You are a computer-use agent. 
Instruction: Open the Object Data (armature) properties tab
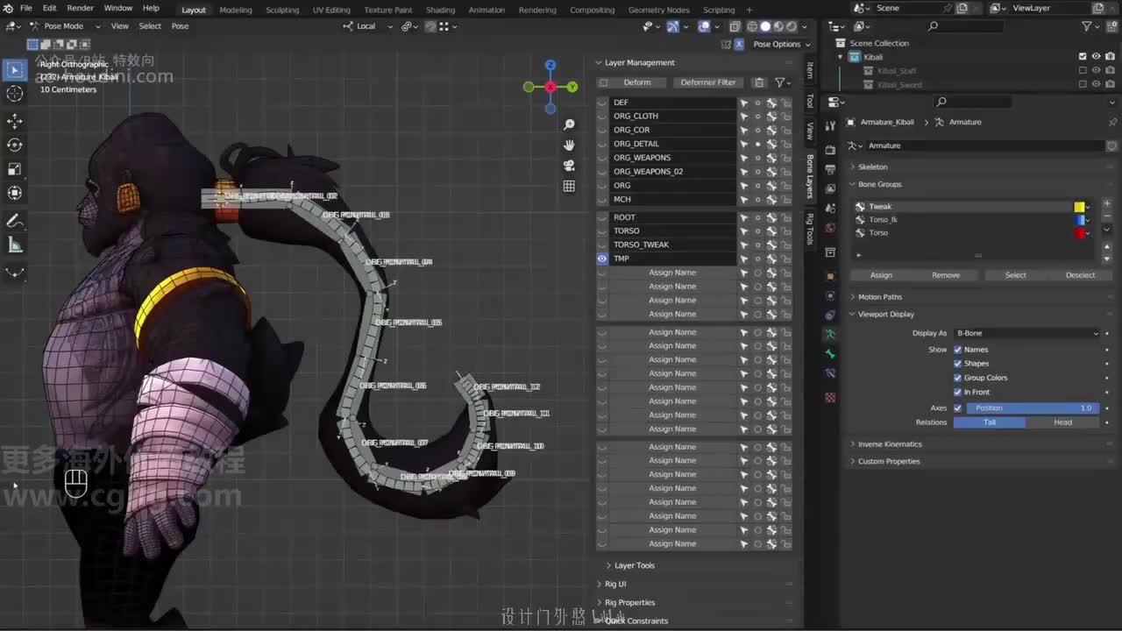(830, 334)
